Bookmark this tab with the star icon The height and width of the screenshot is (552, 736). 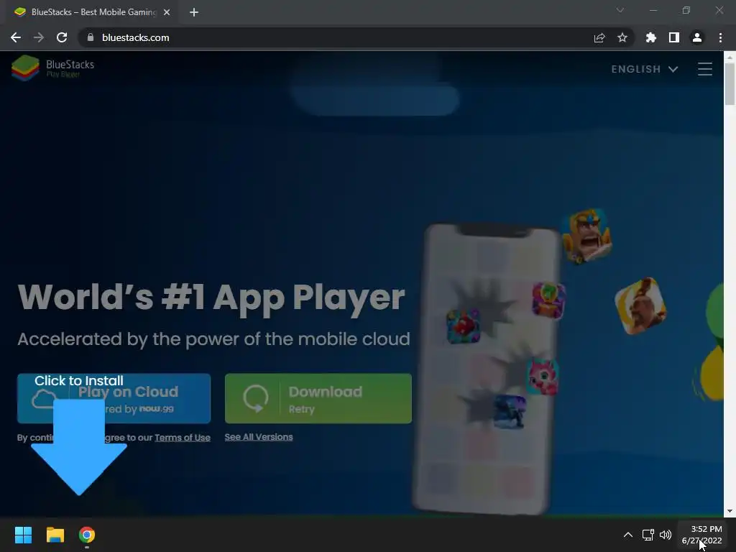click(622, 37)
